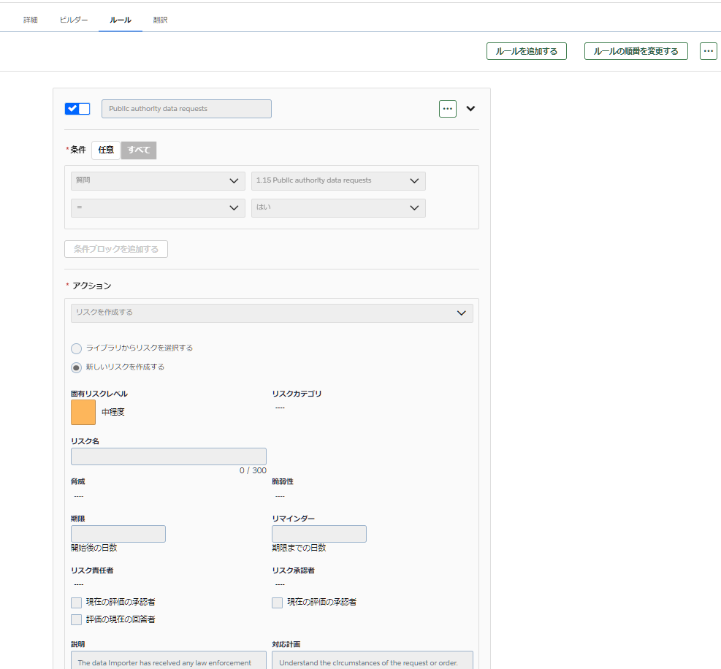Screen dimensions: 721x669
Task: Open the 質問 condition type dropdown
Action: click(x=158, y=181)
